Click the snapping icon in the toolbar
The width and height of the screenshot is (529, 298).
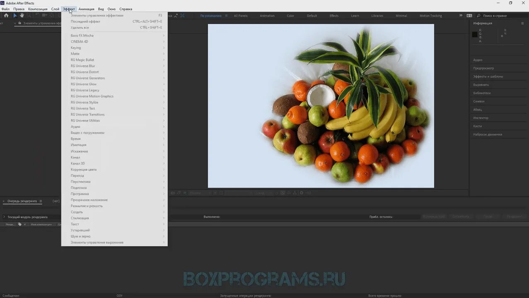point(176,15)
